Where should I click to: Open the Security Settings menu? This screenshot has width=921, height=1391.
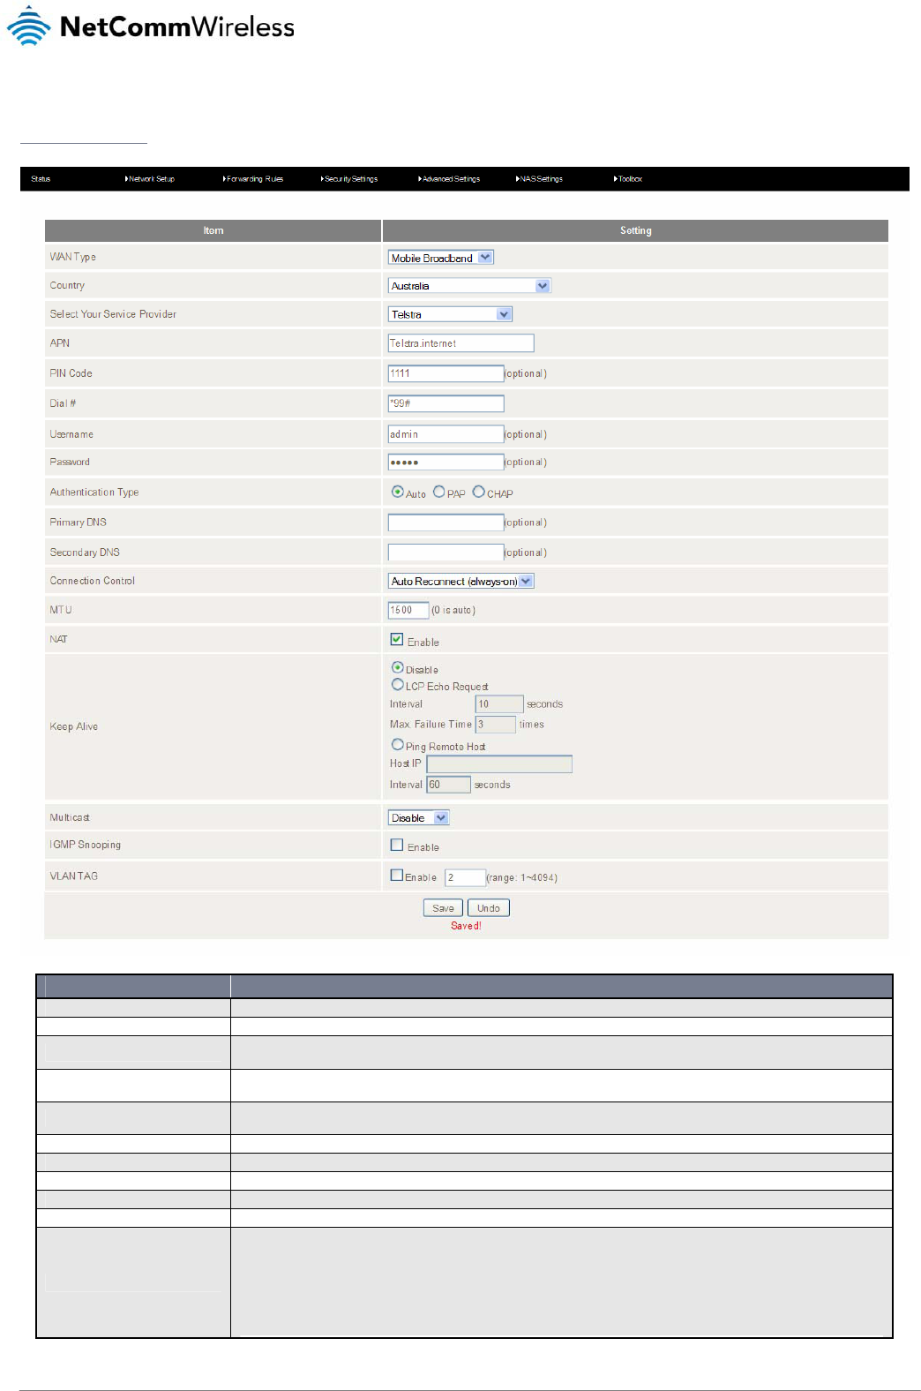(x=349, y=179)
